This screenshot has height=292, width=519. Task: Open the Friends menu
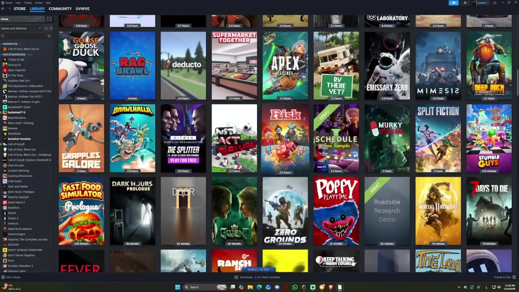(28, 2)
